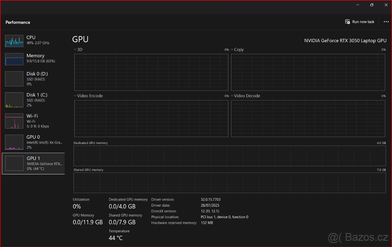This screenshot has width=392, height=247.
Task: Click the Run new task icon
Action: [348, 22]
